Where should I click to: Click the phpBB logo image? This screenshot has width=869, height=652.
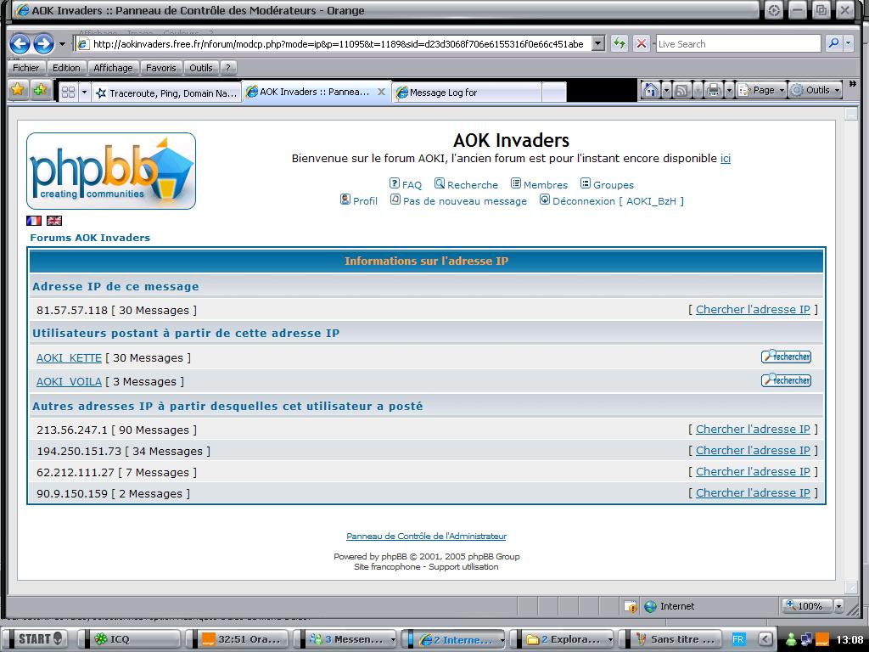click(x=111, y=171)
